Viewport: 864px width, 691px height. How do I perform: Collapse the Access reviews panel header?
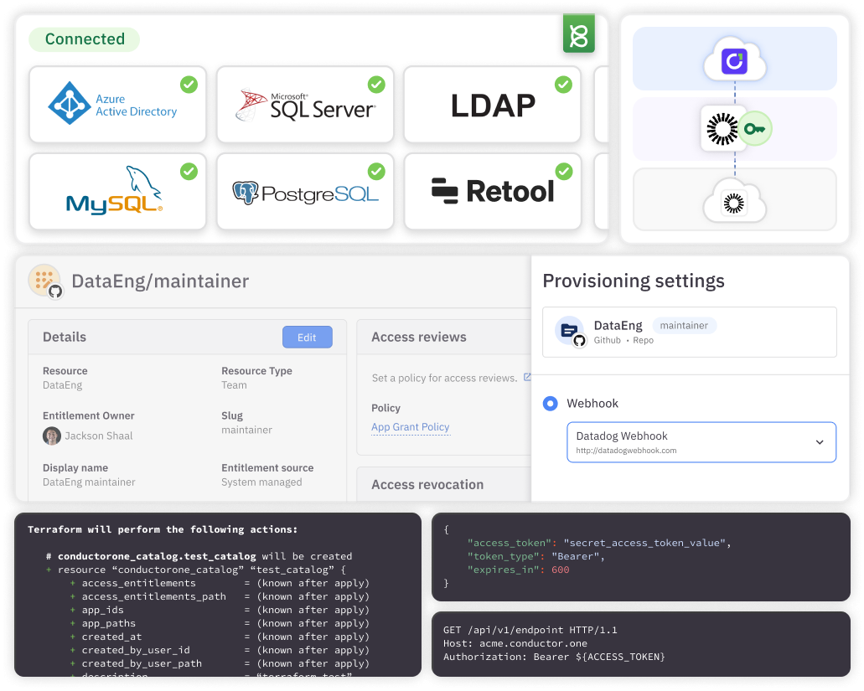[x=419, y=337]
